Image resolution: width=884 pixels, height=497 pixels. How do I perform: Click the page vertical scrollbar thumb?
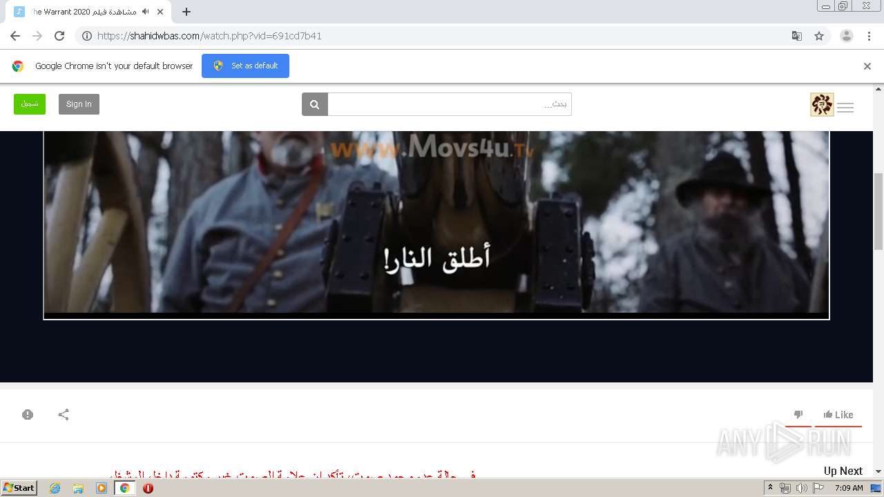[x=878, y=211]
